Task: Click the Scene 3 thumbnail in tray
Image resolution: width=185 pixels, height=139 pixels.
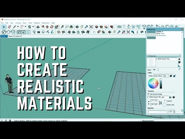Action: point(151,35)
